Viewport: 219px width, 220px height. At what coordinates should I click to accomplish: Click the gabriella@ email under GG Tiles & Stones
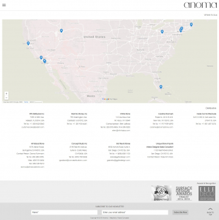click(119, 160)
